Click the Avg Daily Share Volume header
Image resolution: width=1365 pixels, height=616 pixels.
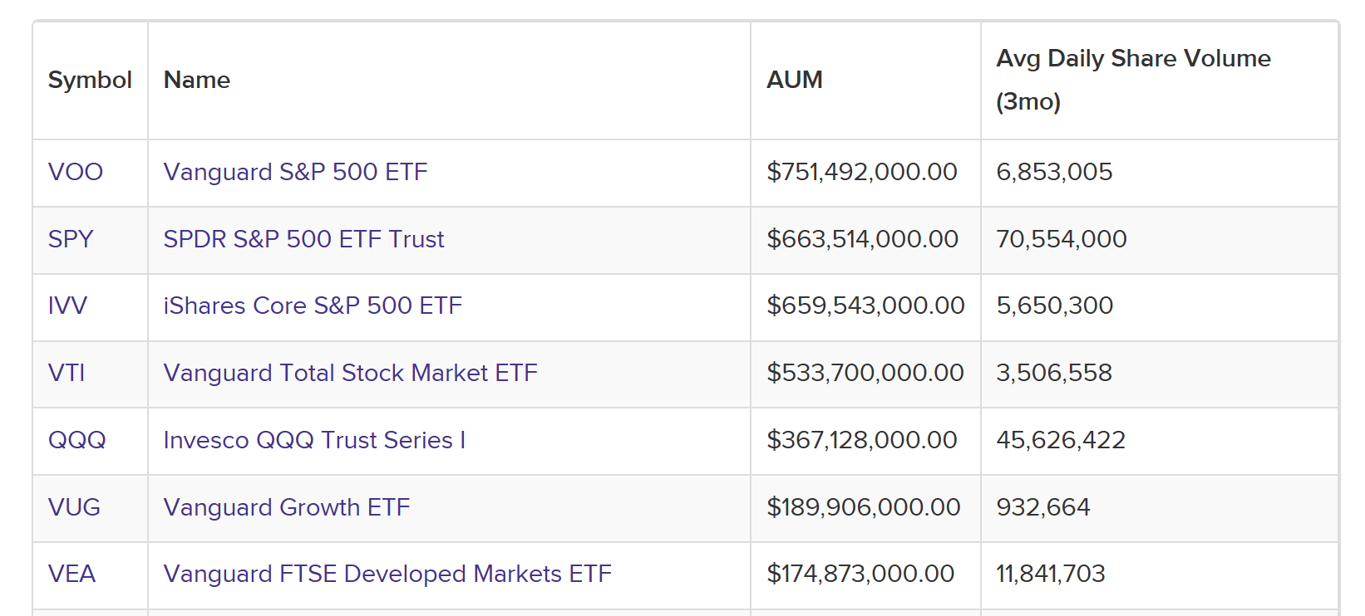point(1133,80)
